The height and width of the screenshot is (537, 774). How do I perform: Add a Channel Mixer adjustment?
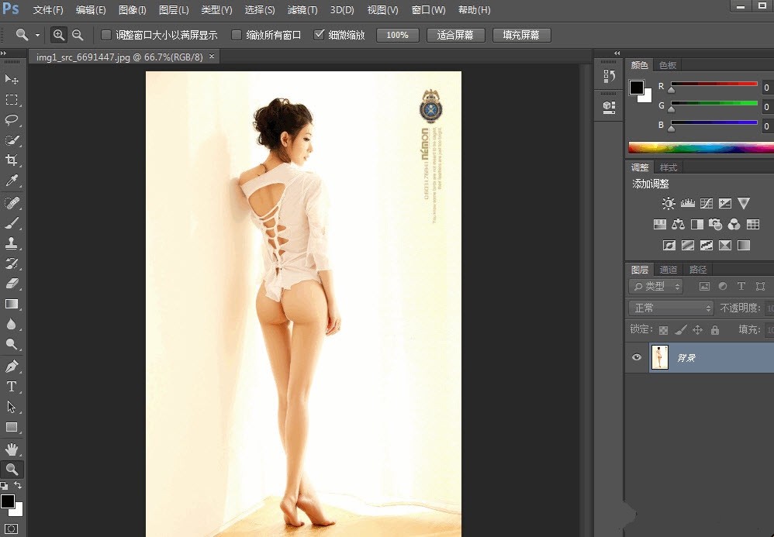pos(734,225)
